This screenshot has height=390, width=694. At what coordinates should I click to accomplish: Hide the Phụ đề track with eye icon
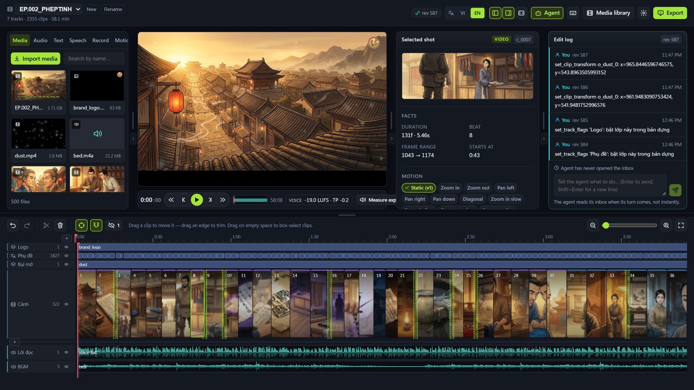coord(66,256)
